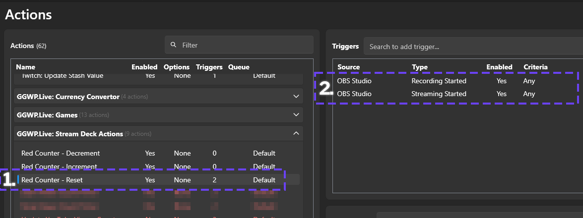Sort triggers by the Source column header
This screenshot has height=218, width=583.
coord(348,67)
